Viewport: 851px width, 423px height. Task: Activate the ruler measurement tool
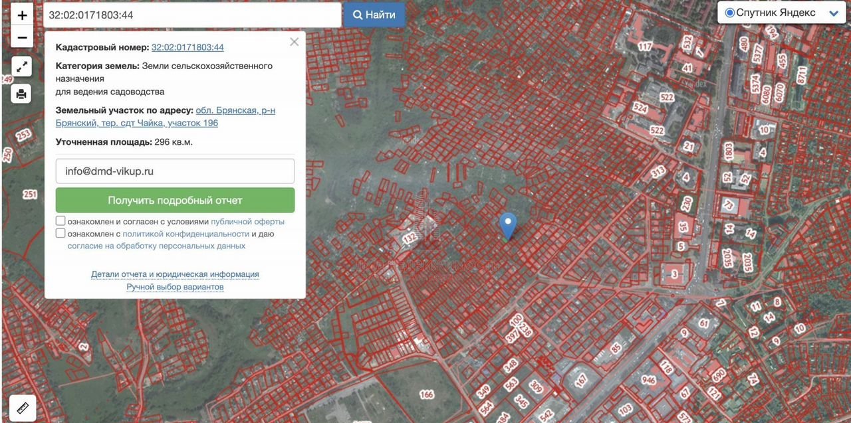(22, 408)
